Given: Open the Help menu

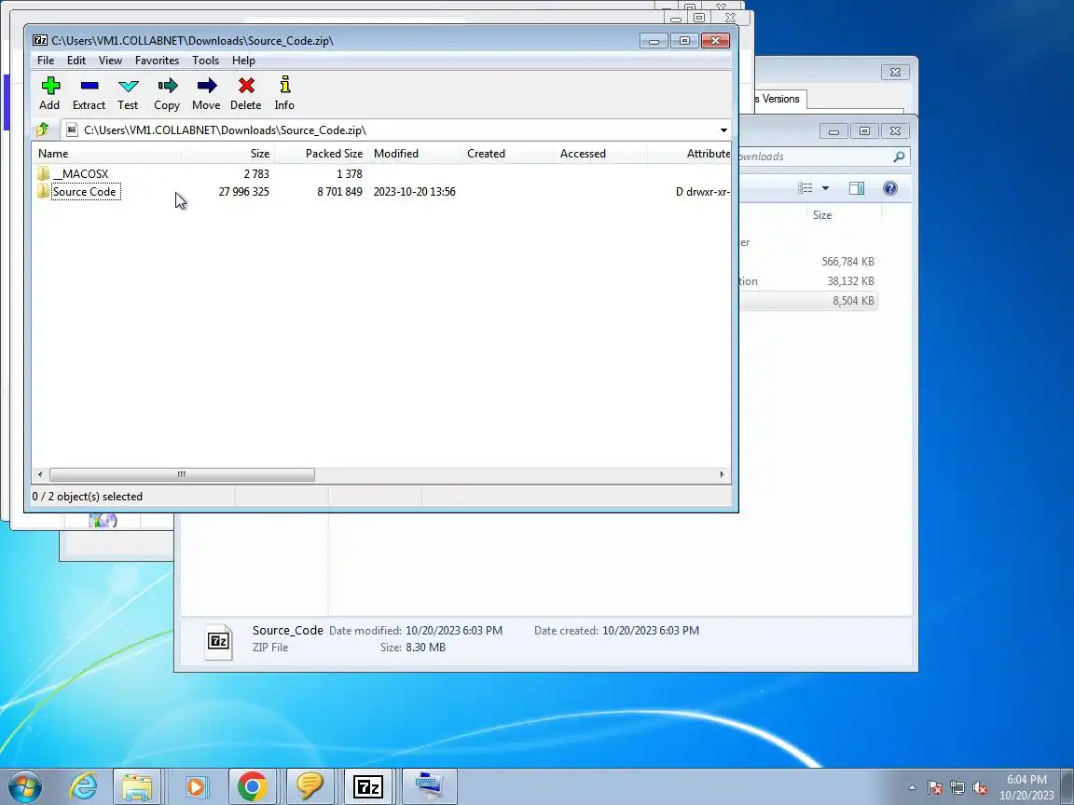Looking at the screenshot, I should [x=243, y=61].
